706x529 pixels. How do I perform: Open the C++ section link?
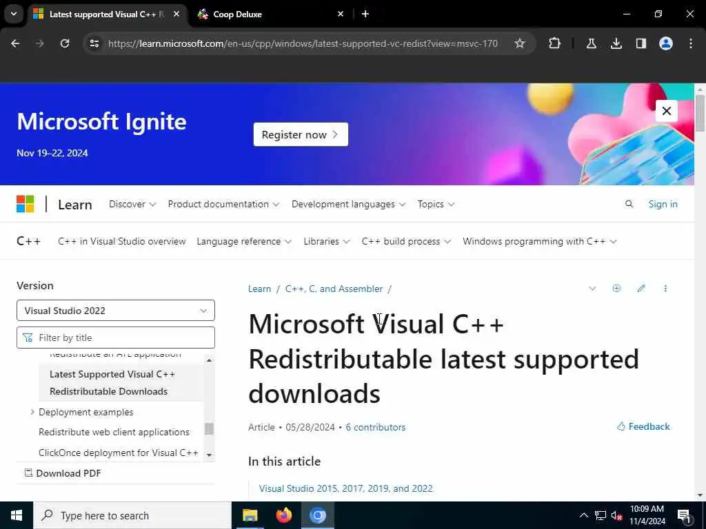click(28, 241)
